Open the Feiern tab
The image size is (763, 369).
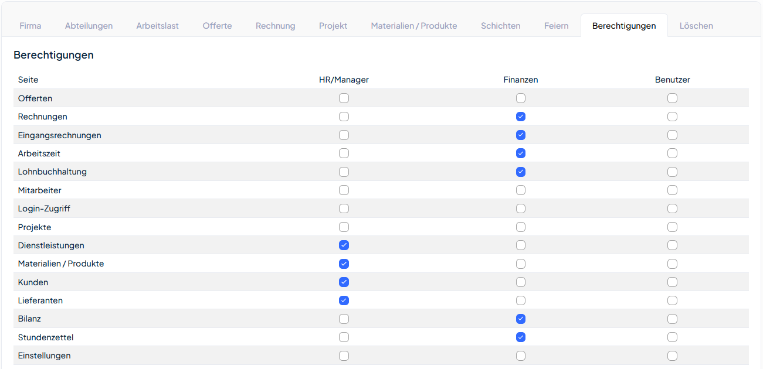[556, 26]
